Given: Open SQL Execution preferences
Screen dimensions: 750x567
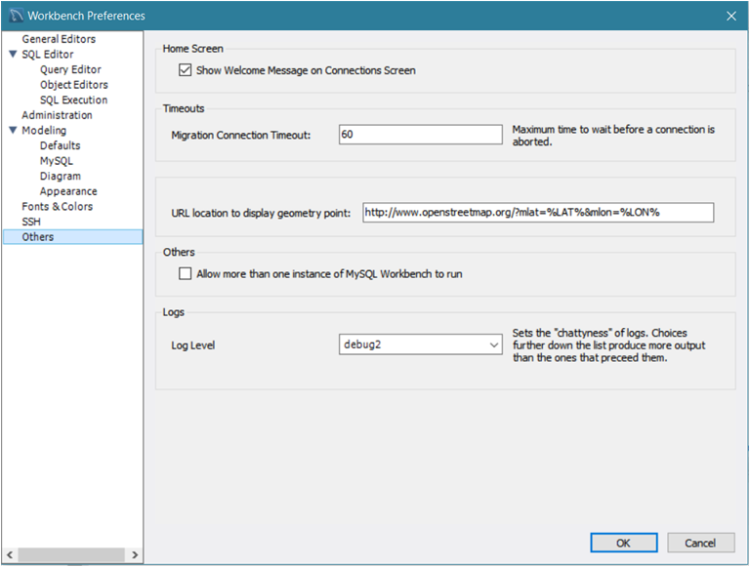Looking at the screenshot, I should [73, 100].
